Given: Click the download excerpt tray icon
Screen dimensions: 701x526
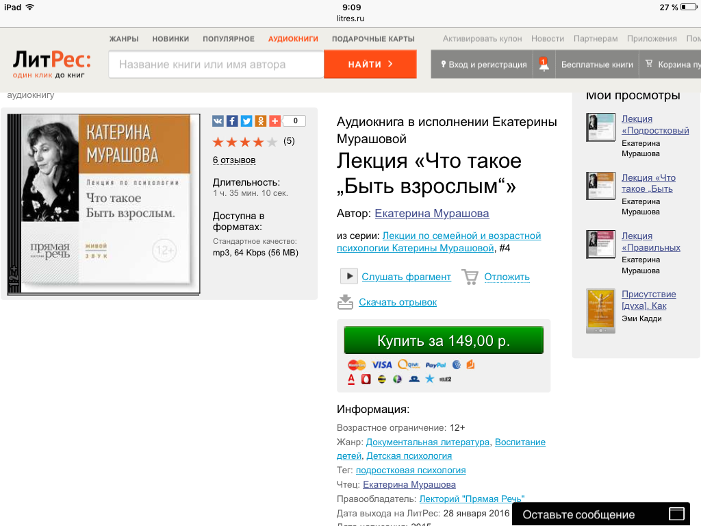Looking at the screenshot, I should pos(345,302).
